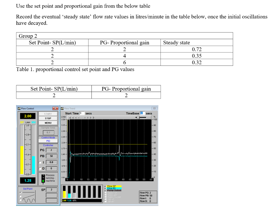
Task: Uncheck the Flow MV trace checkbox
Action: point(105,188)
